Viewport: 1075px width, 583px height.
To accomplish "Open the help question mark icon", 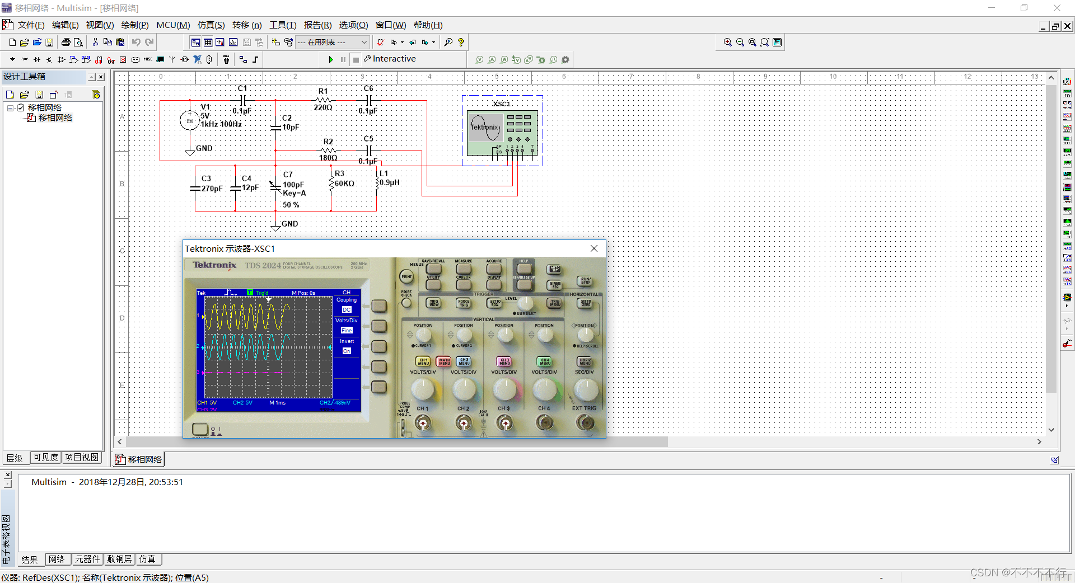I will (x=461, y=43).
